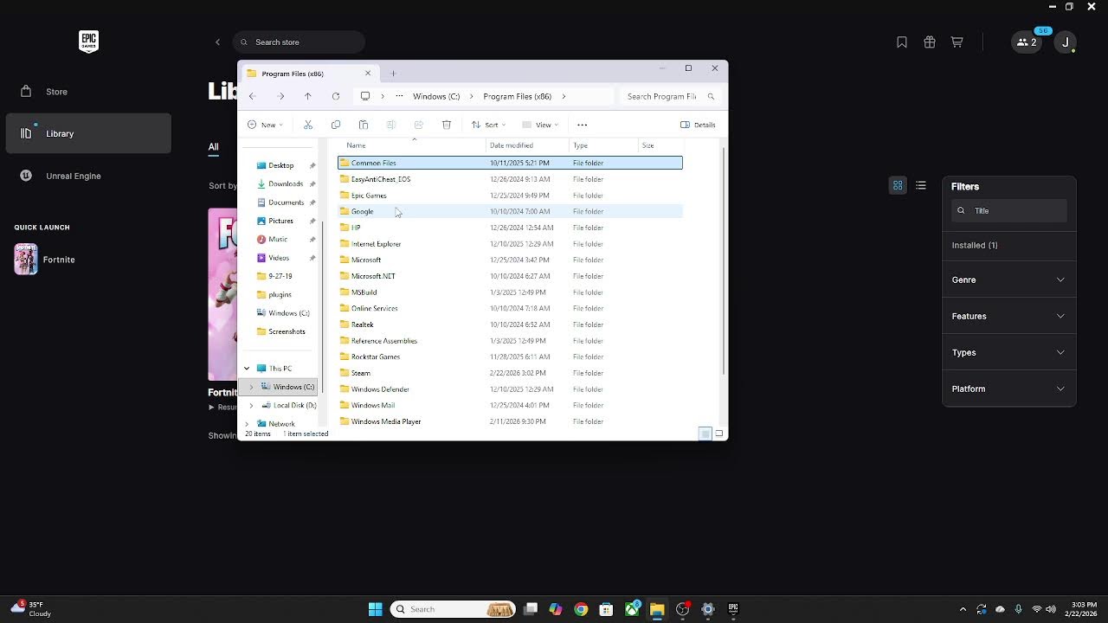Switch to details list view in status bar

pyautogui.click(x=705, y=434)
